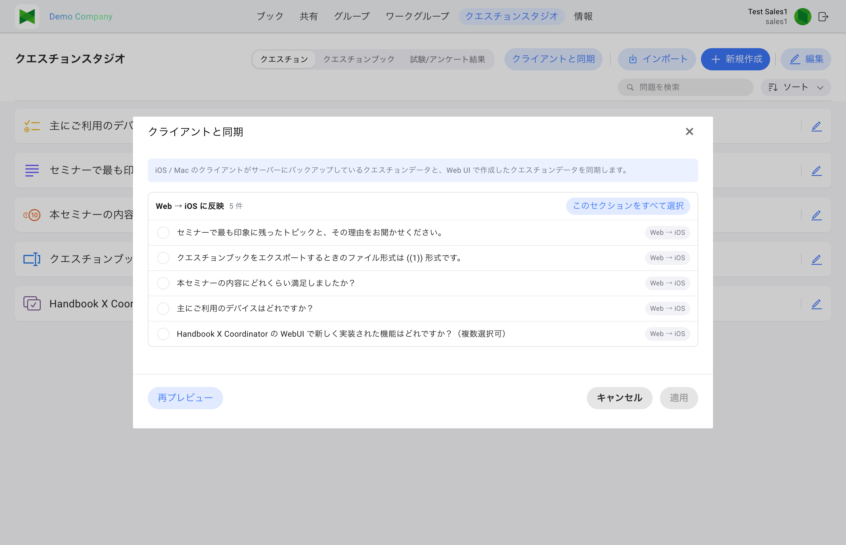Click the sort icon beside ソート
This screenshot has height=545, width=846.
coord(773,87)
